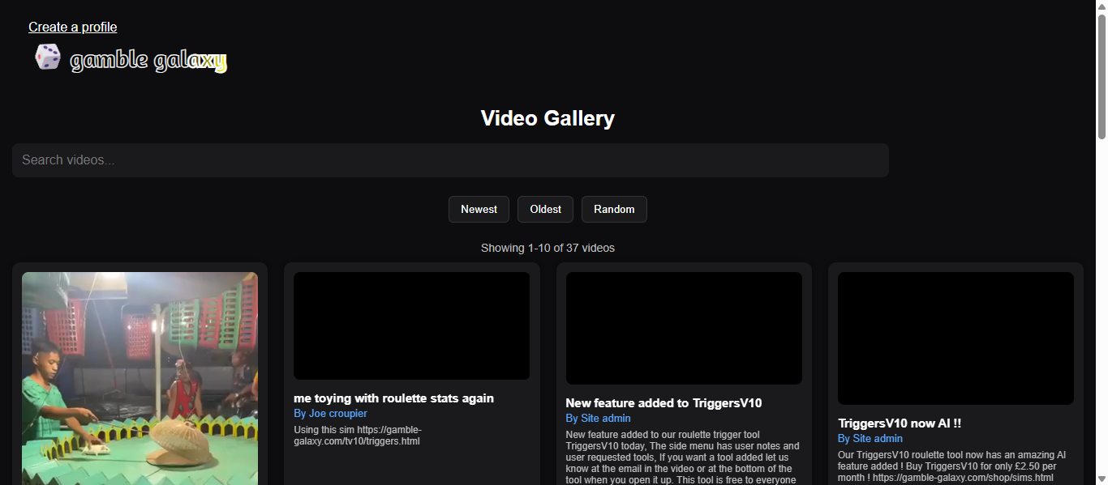Image resolution: width=1108 pixels, height=485 pixels.
Task: Click Site admin under TriggersV10 now AI
Action: tap(870, 439)
